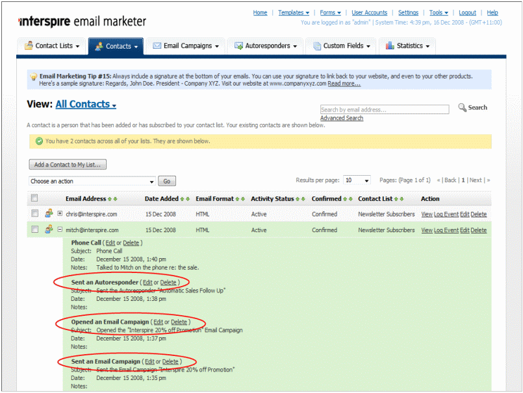Screen dimensions: 523x393
Task: Click the Search by email address field
Action: click(x=385, y=110)
